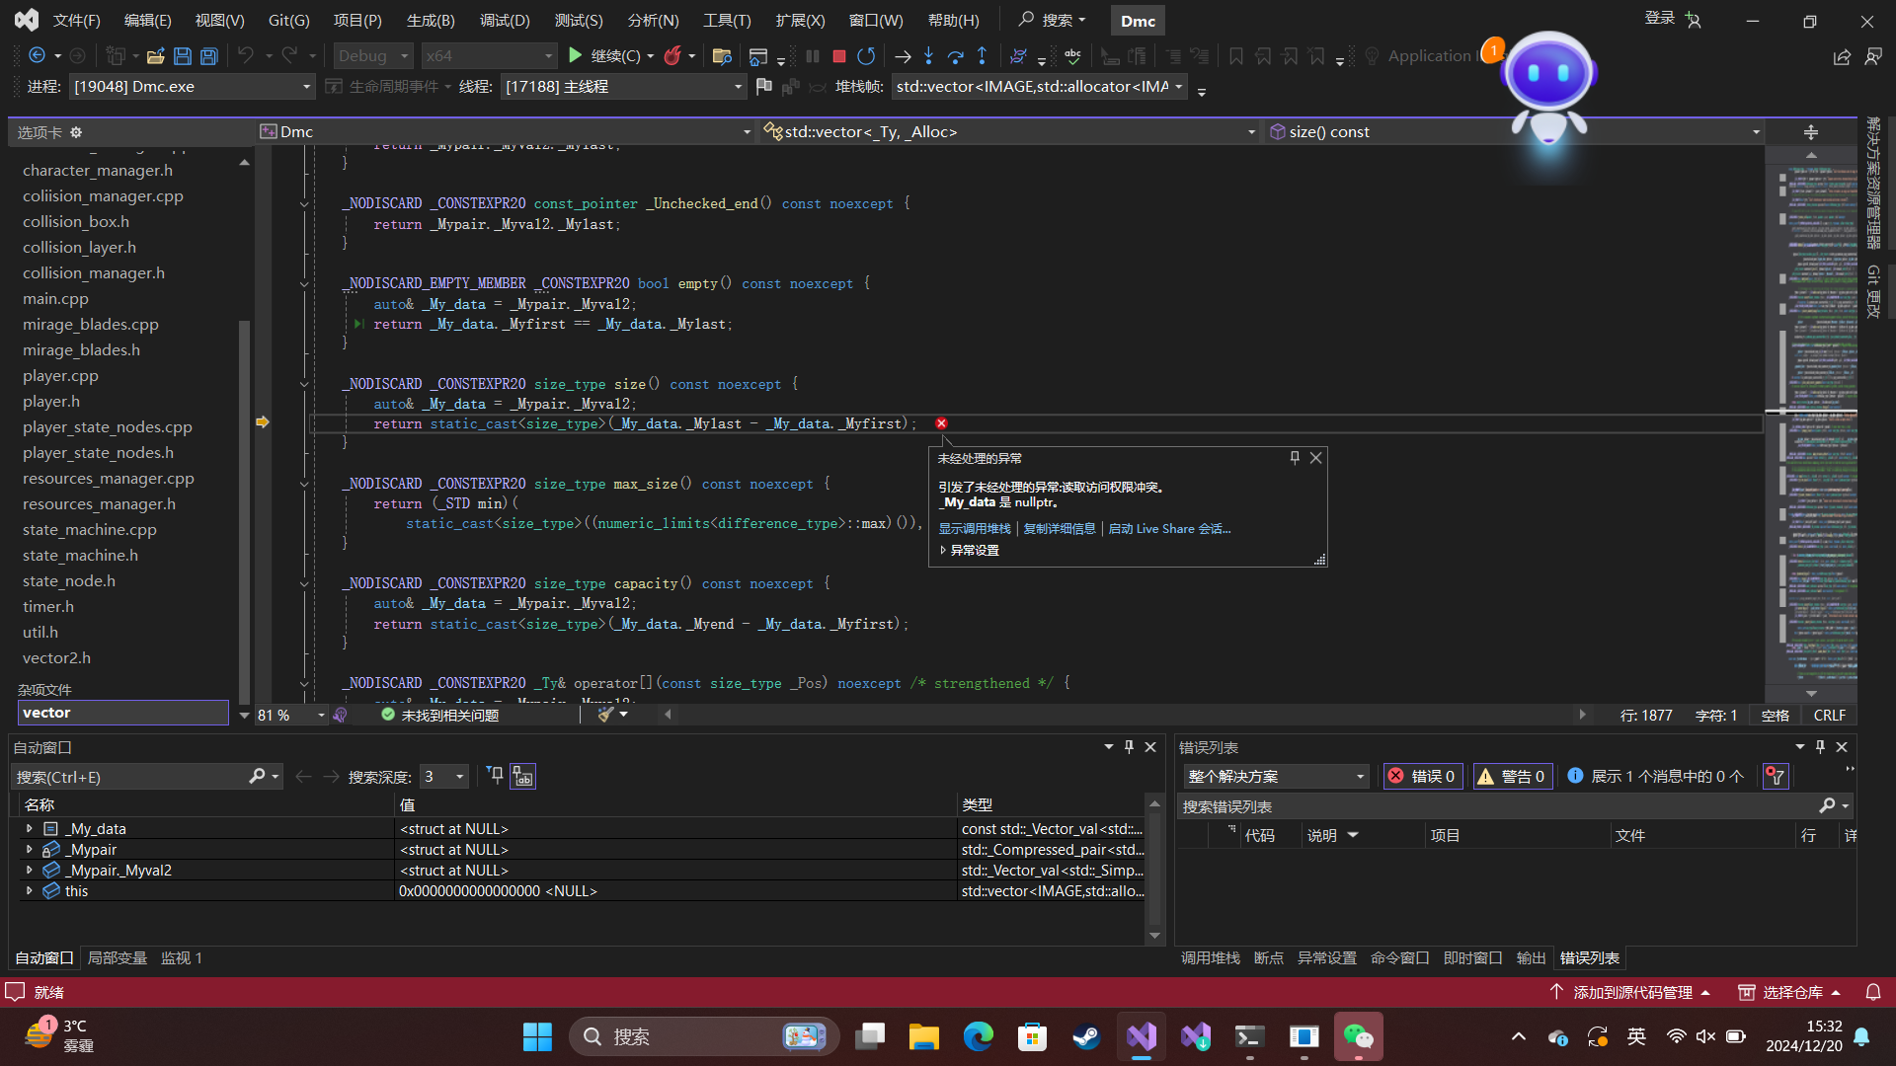Image resolution: width=1896 pixels, height=1066 pixels.
Task: Stop debugging with the red square button
Action: pos(838,56)
